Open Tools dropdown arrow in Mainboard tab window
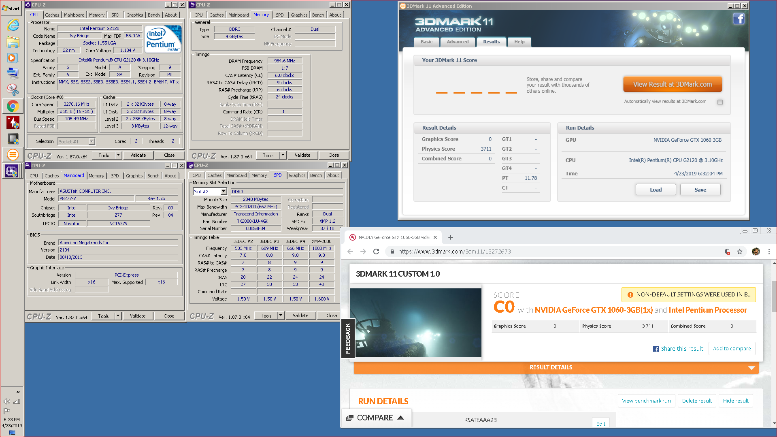Screen dimensions: 777x437 pyautogui.click(x=118, y=316)
